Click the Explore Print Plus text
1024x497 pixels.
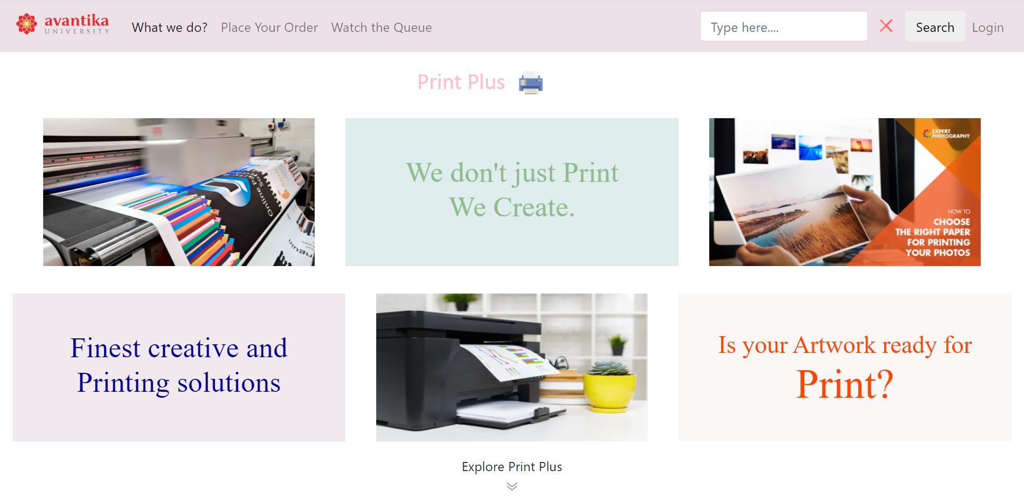[x=512, y=467]
